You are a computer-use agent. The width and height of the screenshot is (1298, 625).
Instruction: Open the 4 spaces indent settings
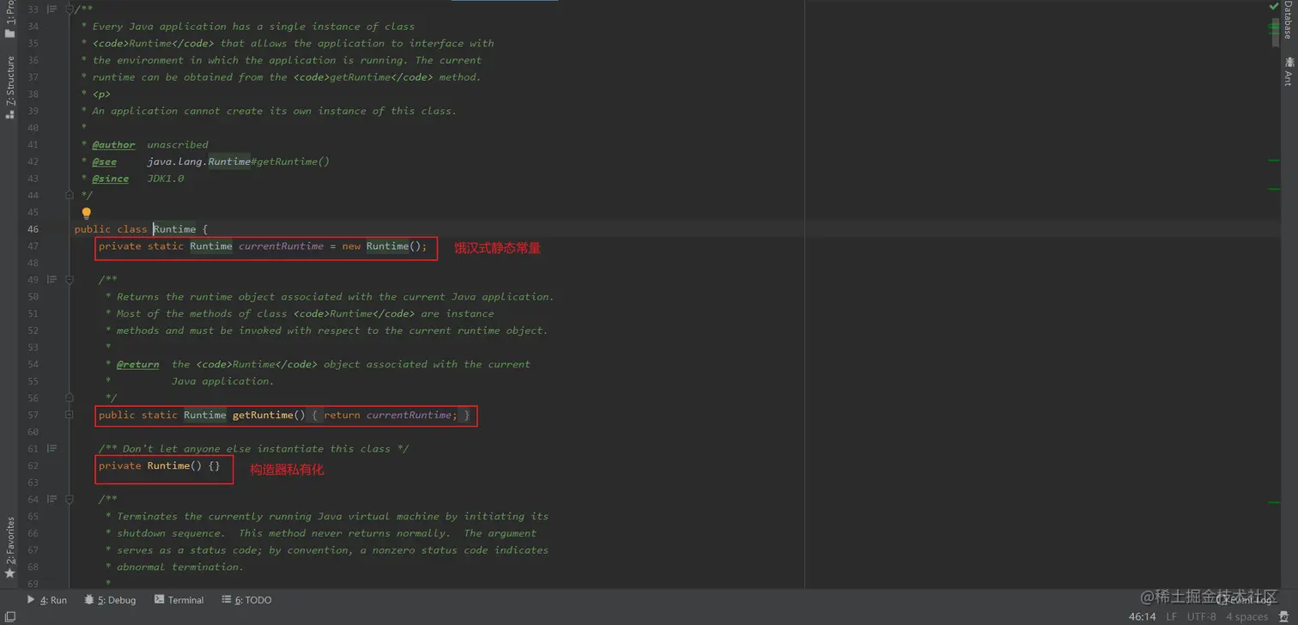tap(1247, 616)
